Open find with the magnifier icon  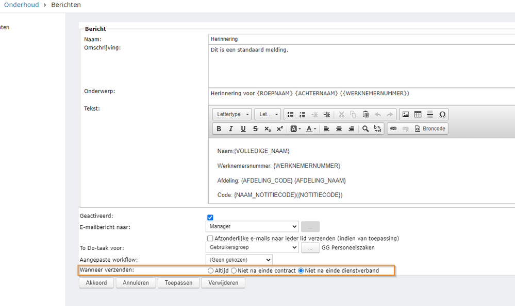tap(365, 129)
